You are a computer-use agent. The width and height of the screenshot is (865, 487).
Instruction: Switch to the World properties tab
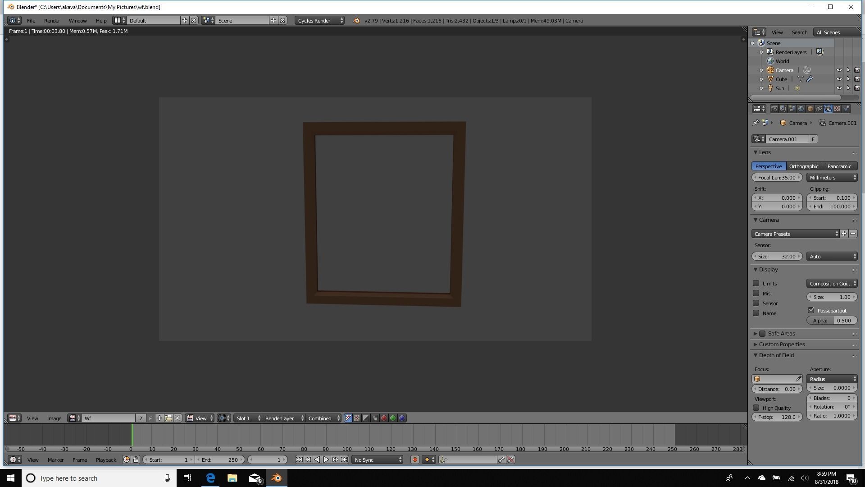coord(801,108)
